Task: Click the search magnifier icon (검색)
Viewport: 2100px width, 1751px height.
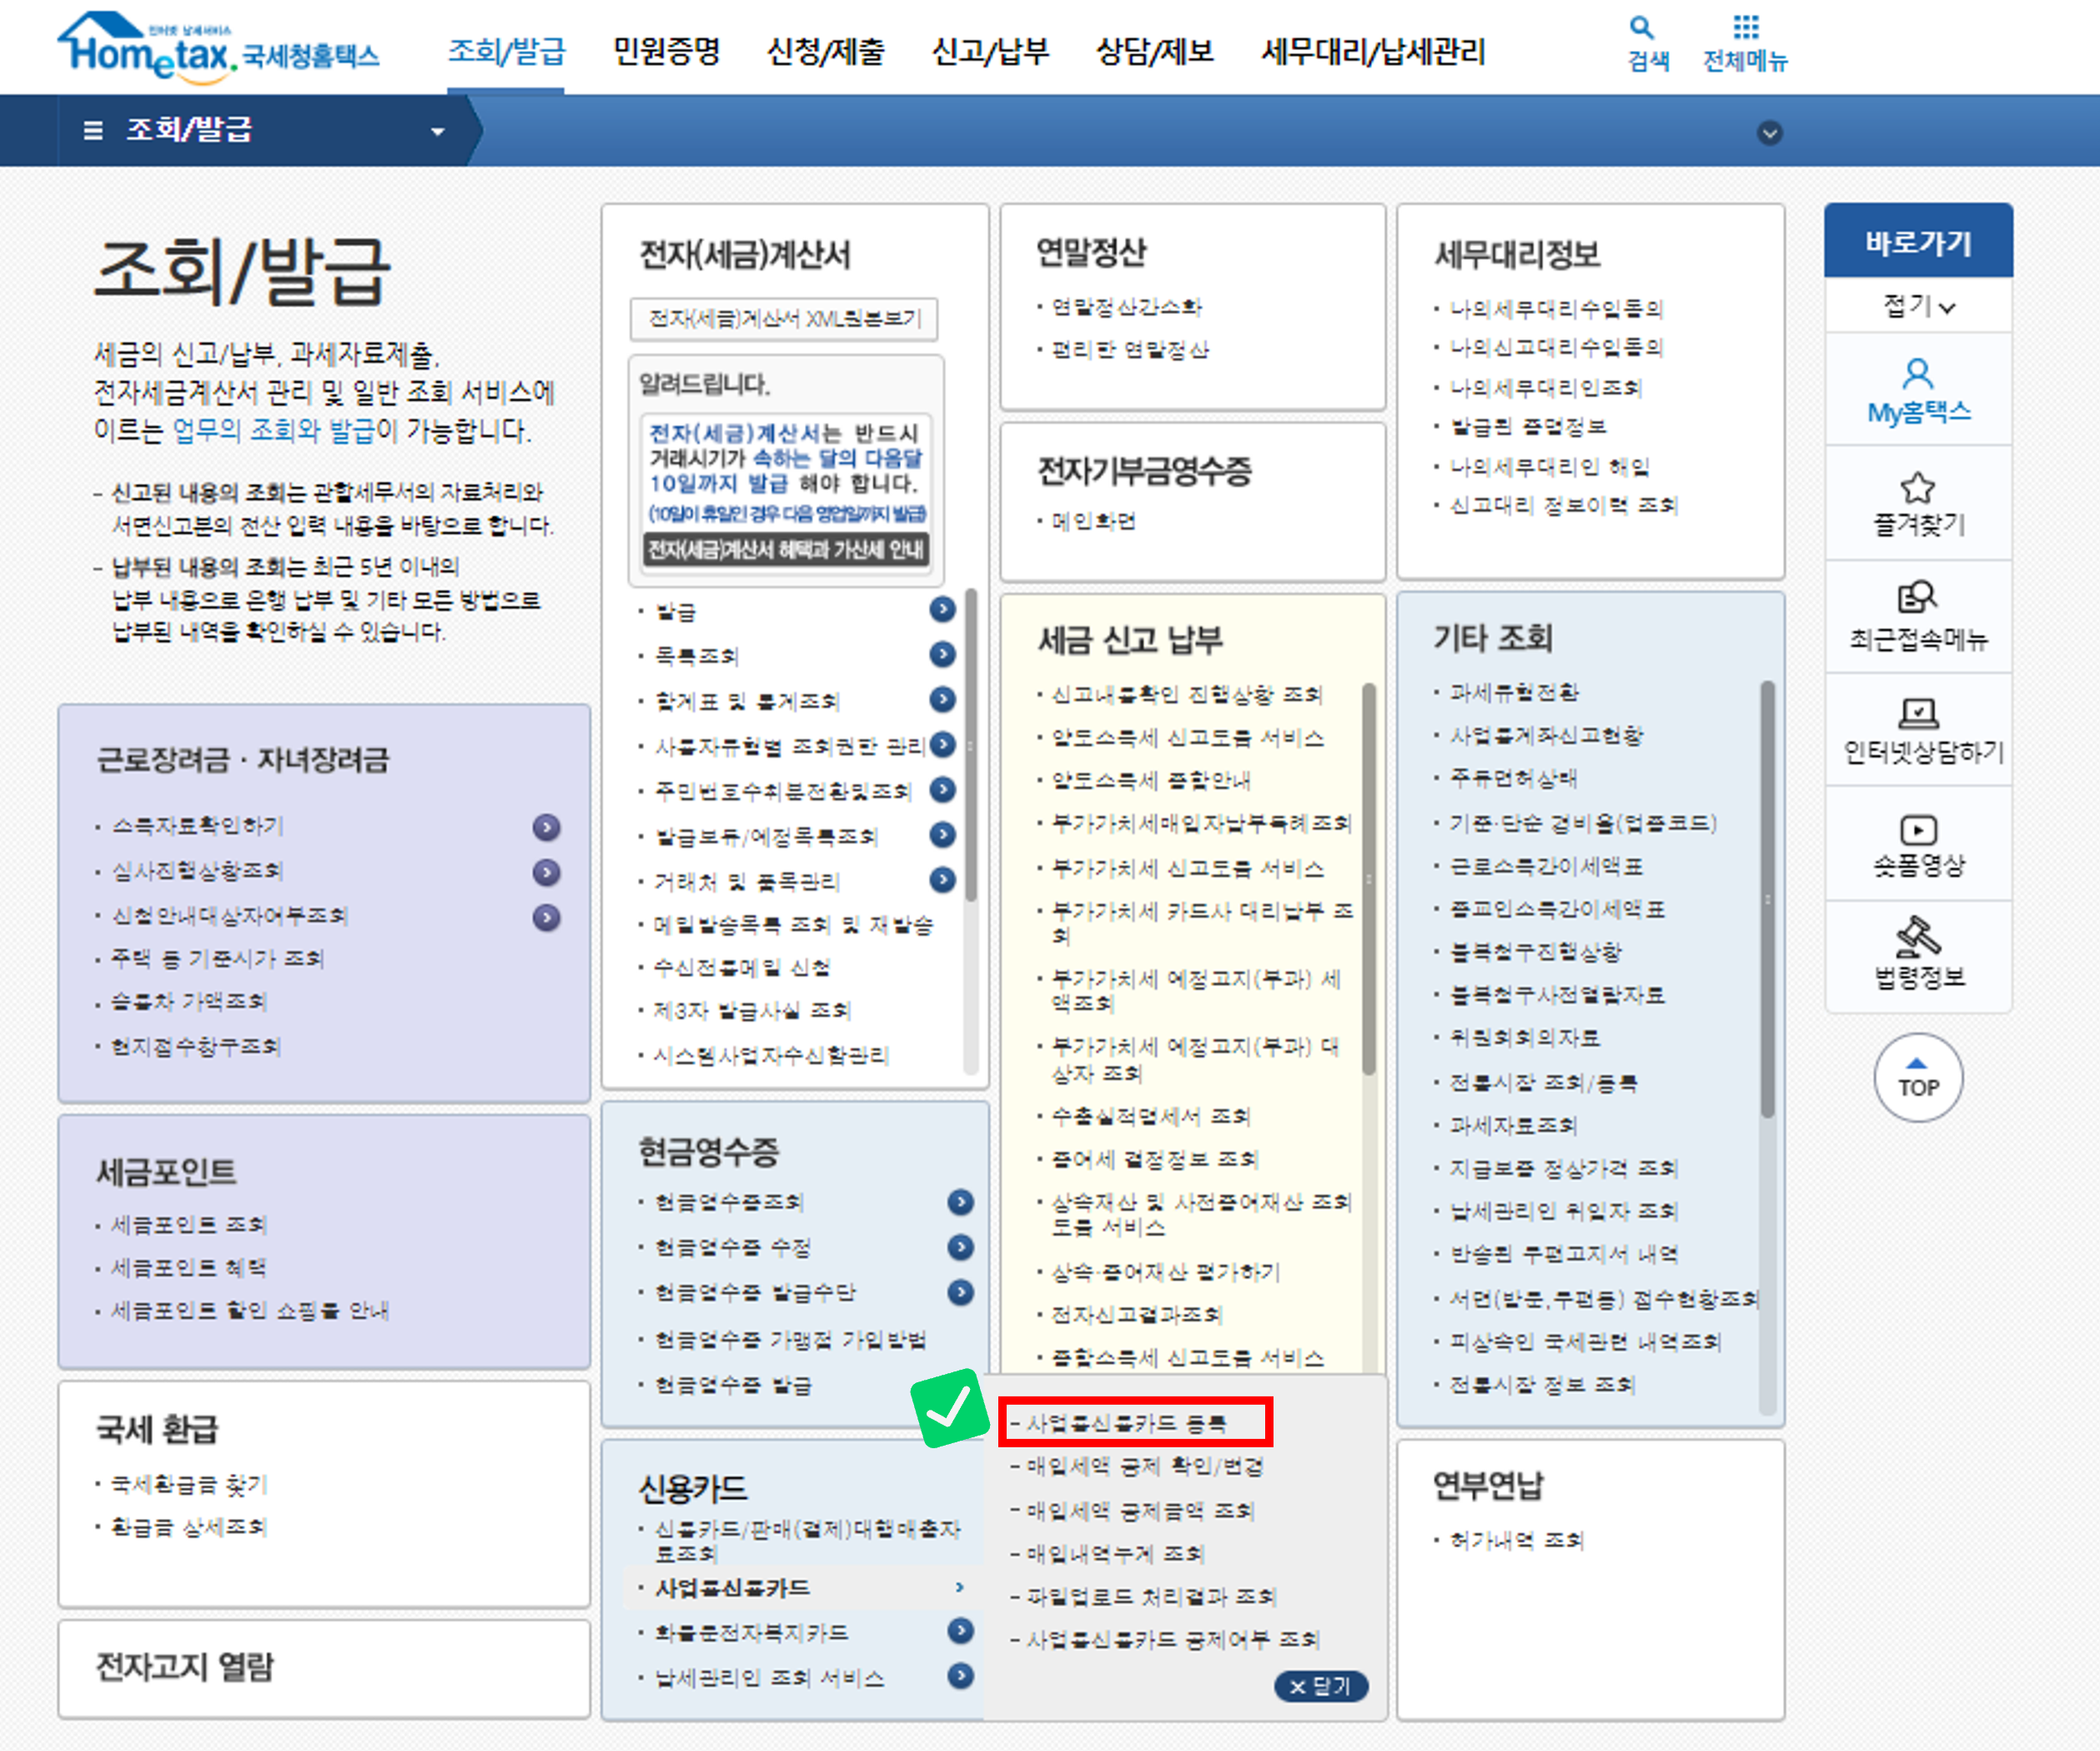Action: [1641, 28]
